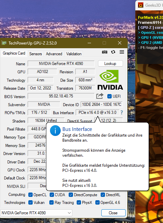The width and height of the screenshot is (163, 223).
Task: Toggle the UEFI checkbox
Action: (109, 96)
